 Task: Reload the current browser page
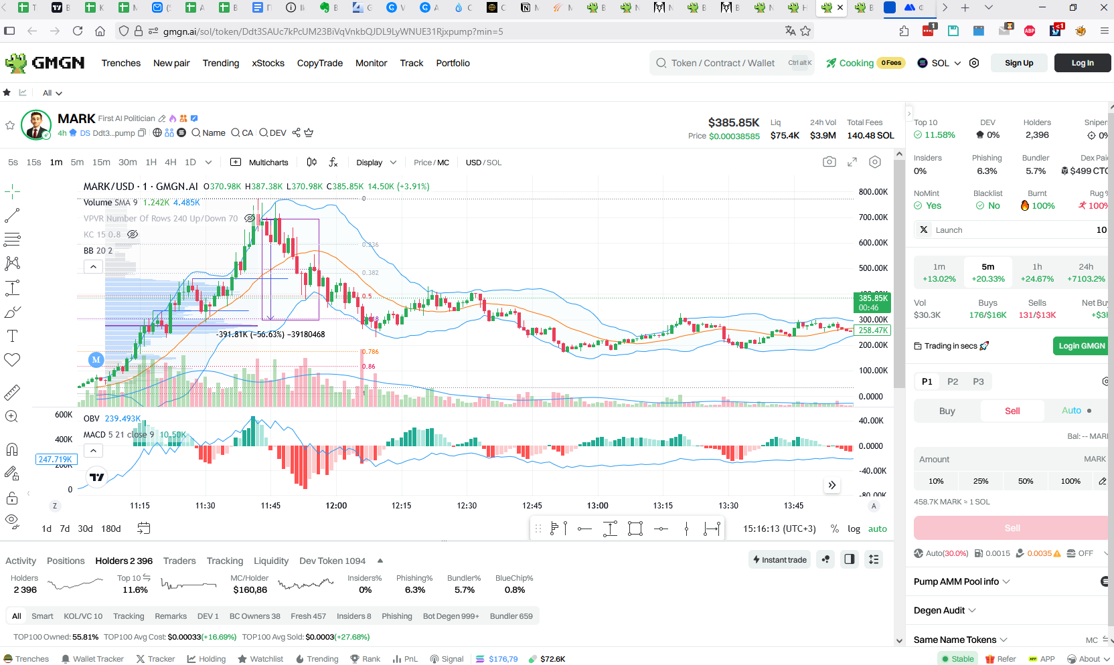78,31
